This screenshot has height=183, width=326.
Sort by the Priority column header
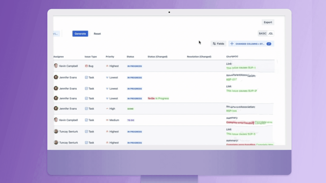click(x=110, y=57)
